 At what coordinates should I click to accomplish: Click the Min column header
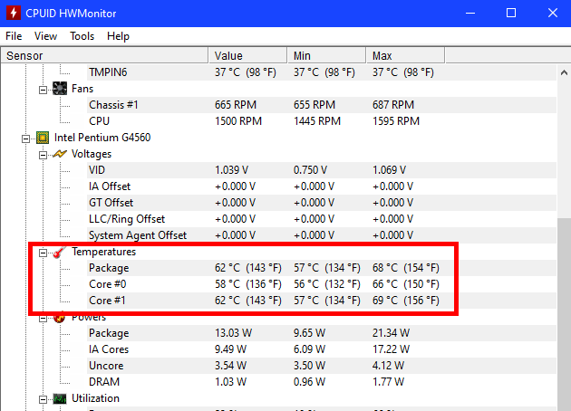(326, 55)
